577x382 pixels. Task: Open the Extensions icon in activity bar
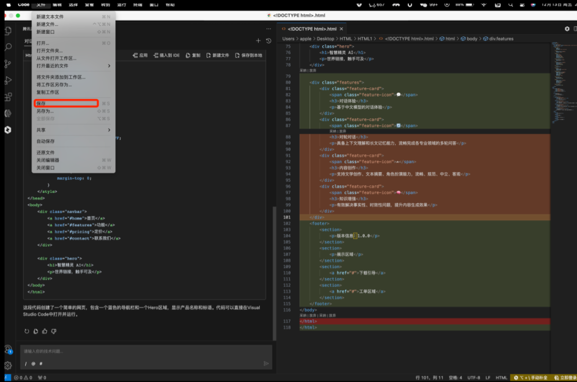(8, 97)
